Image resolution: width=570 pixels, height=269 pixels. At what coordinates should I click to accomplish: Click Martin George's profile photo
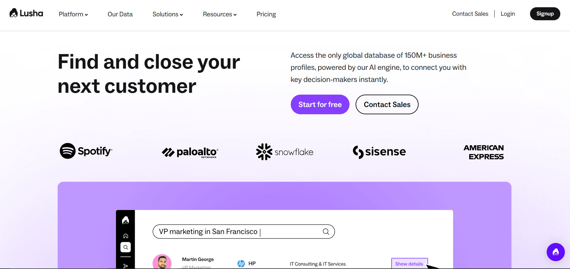(162, 262)
